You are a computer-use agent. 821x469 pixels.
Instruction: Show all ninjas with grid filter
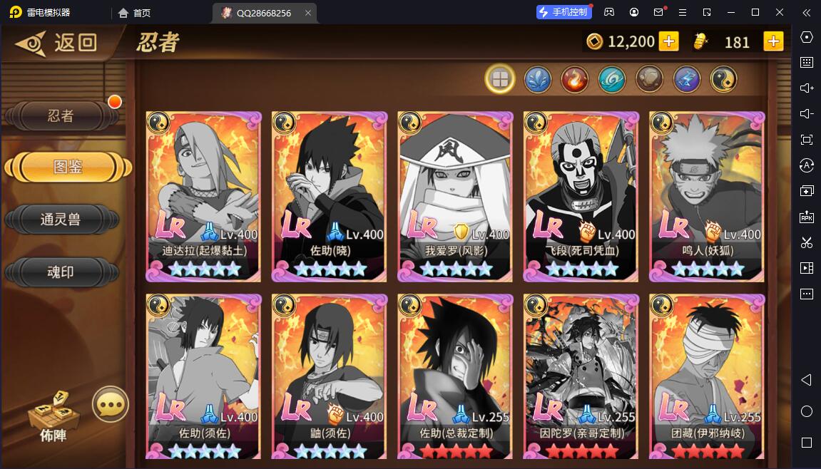click(500, 80)
